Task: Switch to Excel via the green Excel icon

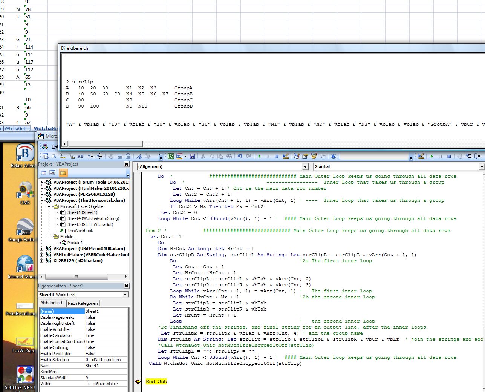Action: pos(171,156)
